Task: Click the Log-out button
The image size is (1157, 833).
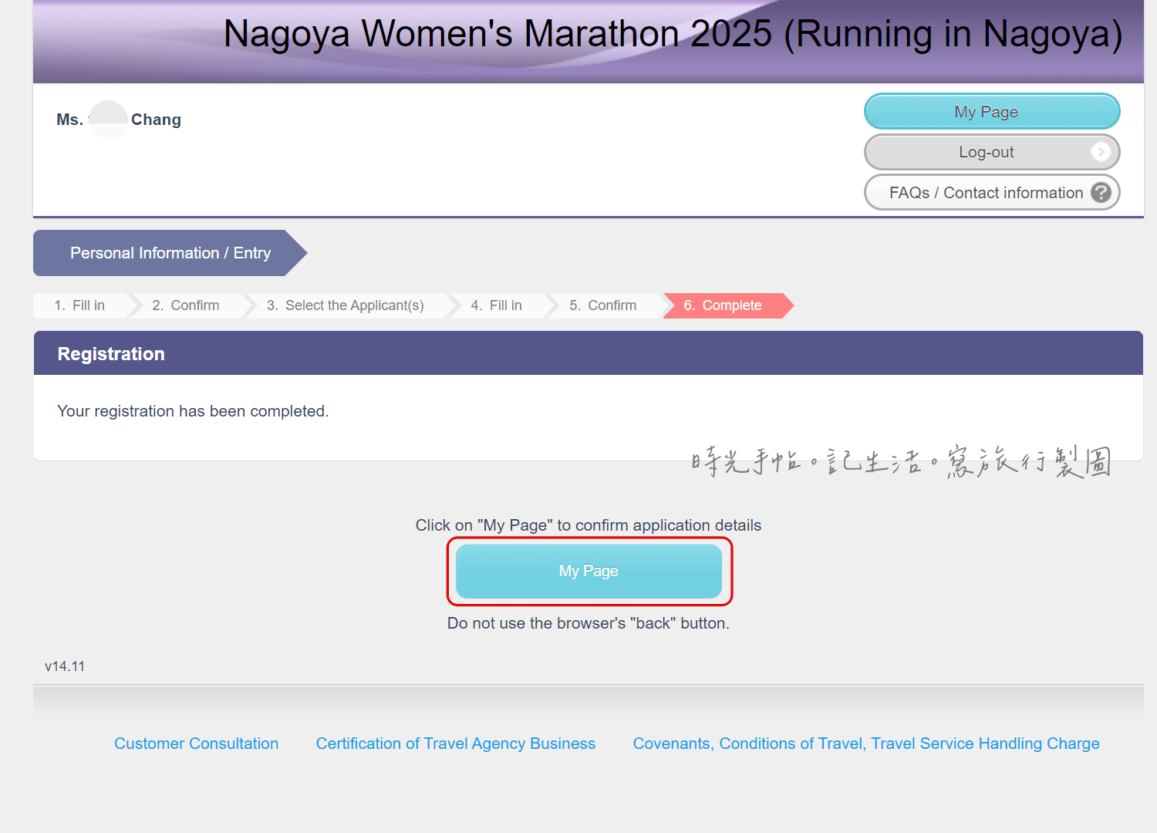Action: coord(992,152)
